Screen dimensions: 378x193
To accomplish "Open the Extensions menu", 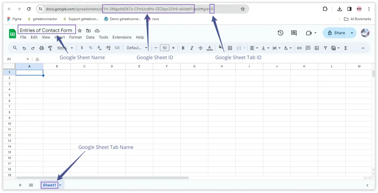I will [x=122, y=37].
